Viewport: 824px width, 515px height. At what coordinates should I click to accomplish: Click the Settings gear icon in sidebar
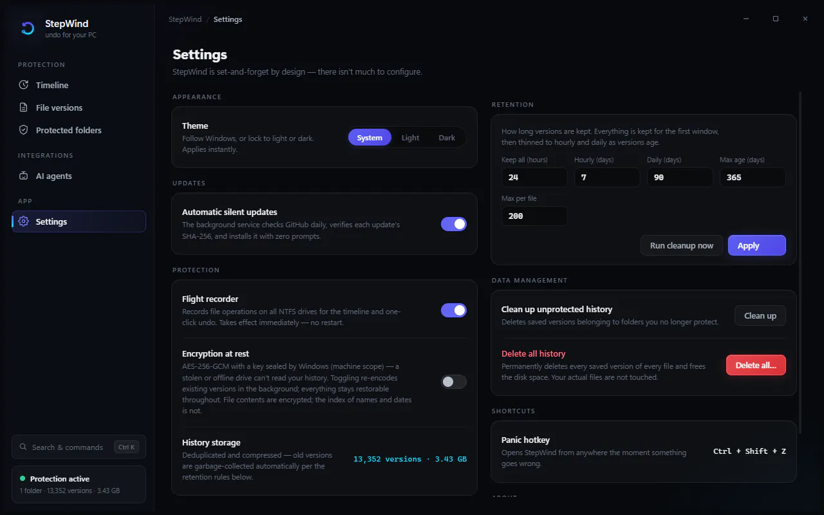click(x=24, y=221)
